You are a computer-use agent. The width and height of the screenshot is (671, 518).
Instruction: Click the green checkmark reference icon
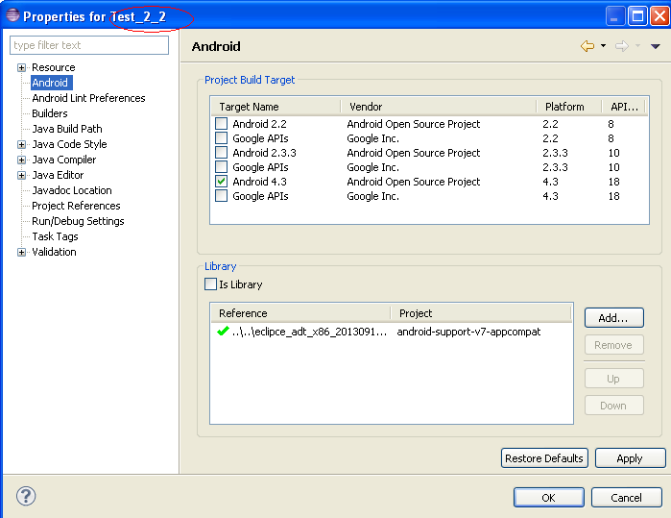223,332
